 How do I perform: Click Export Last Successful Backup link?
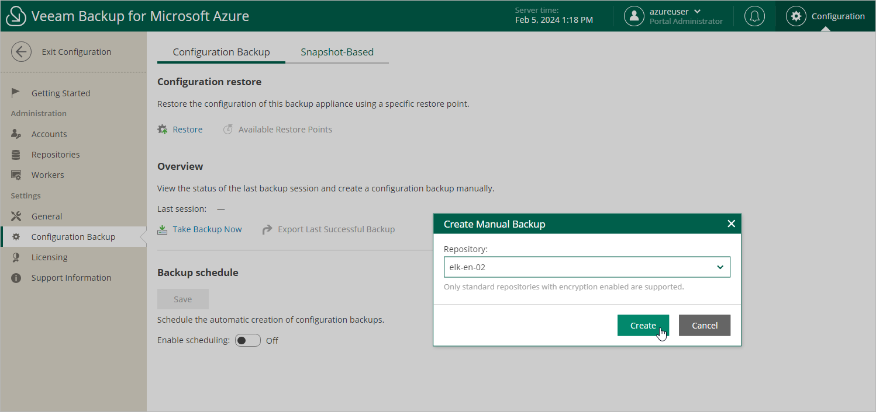[336, 230]
